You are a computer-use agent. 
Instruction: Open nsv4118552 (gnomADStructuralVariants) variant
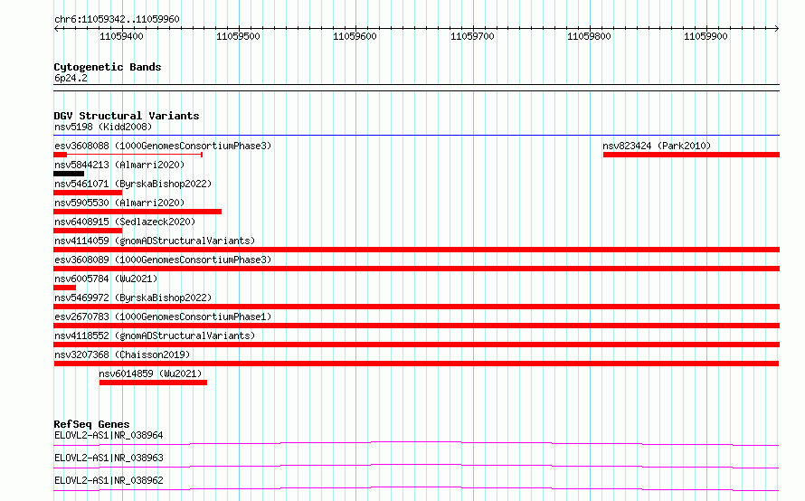pyautogui.click(x=155, y=336)
